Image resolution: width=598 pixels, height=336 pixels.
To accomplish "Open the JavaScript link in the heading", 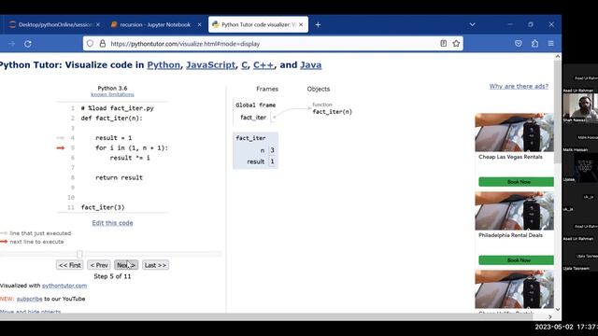I will pos(210,65).
